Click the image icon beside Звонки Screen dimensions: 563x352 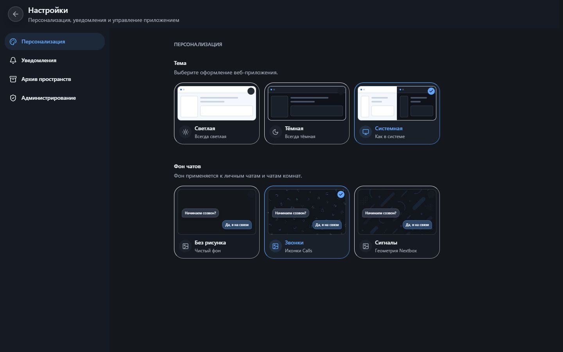tap(276, 246)
